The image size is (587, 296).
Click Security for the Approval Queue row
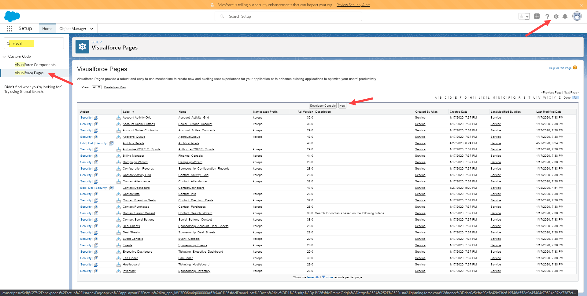click(86, 137)
